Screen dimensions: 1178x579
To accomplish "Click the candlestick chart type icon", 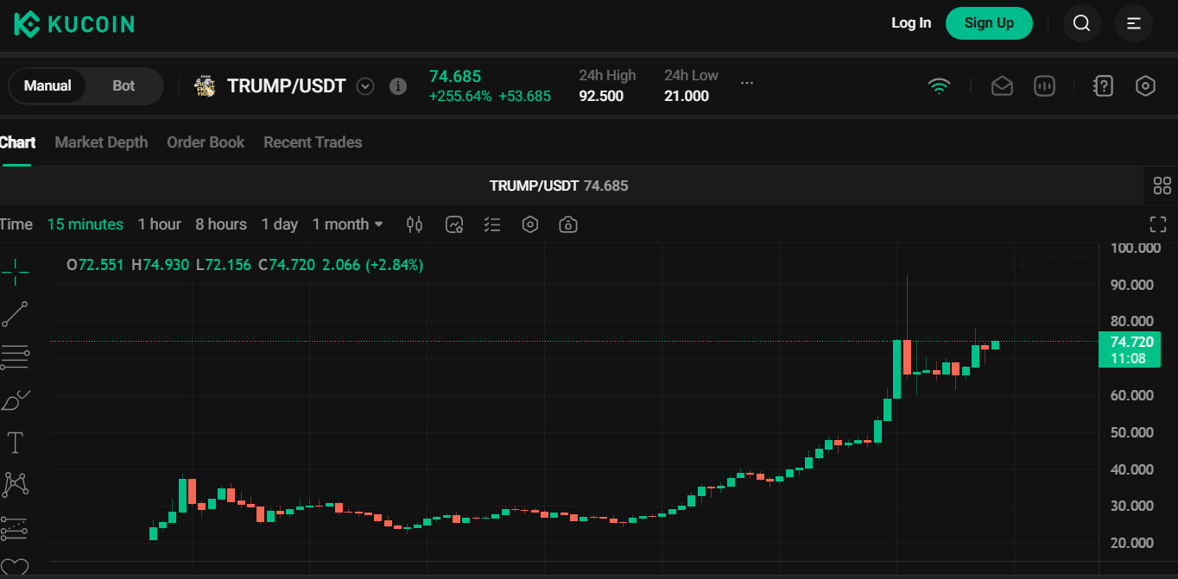I will coord(415,224).
